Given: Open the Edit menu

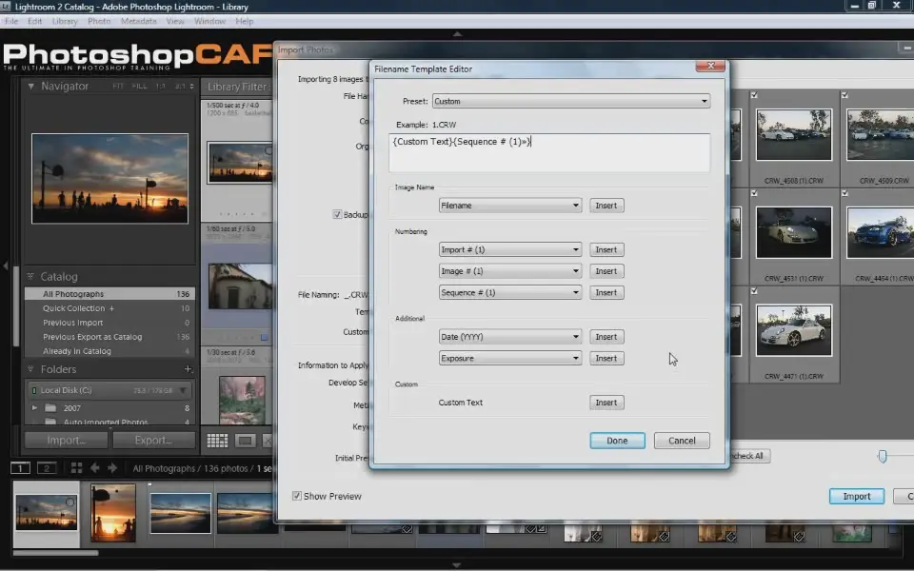Looking at the screenshot, I should pyautogui.click(x=35, y=21).
